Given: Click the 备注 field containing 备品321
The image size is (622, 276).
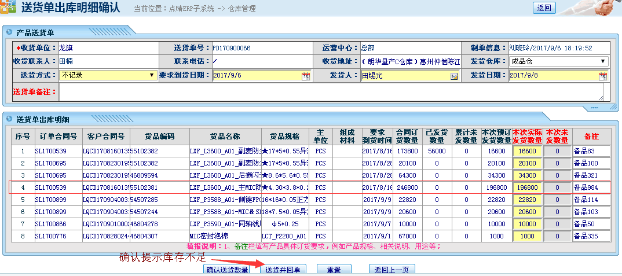Looking at the screenshot, I should [591, 175].
